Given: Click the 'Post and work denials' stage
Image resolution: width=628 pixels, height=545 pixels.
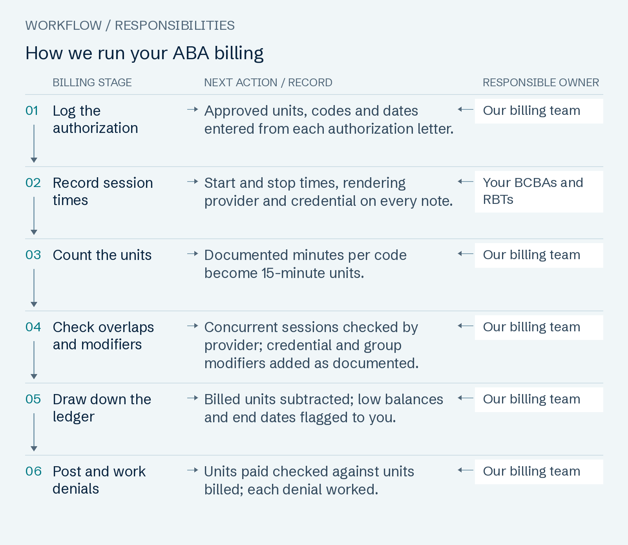Looking at the screenshot, I should tap(99, 480).
